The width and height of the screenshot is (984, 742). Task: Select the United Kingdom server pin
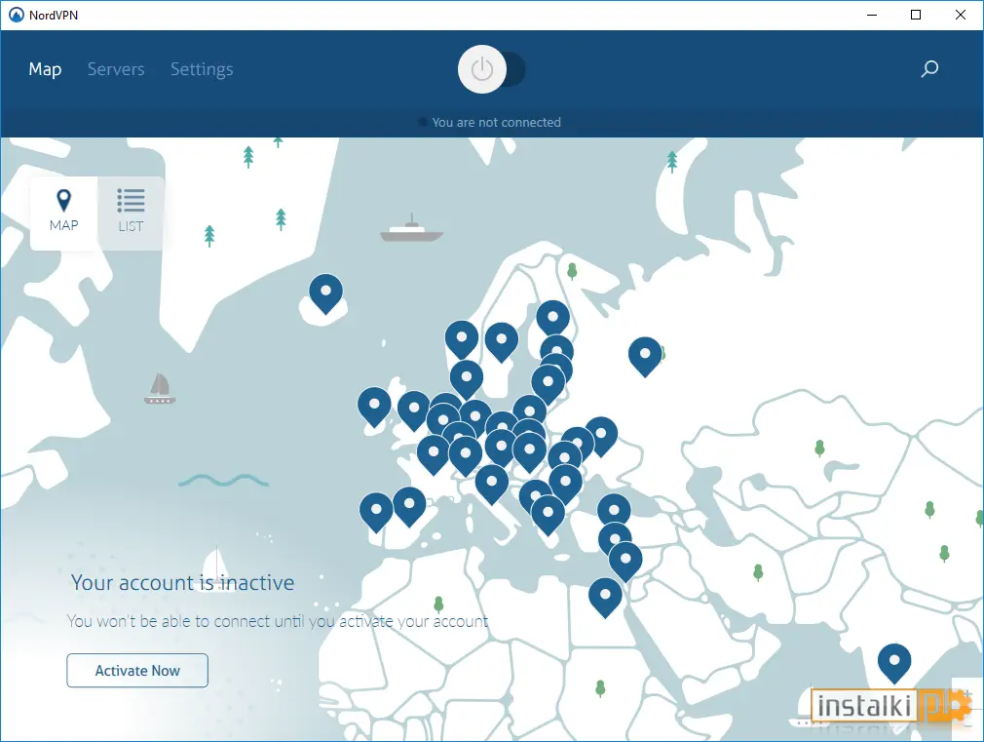tap(414, 409)
